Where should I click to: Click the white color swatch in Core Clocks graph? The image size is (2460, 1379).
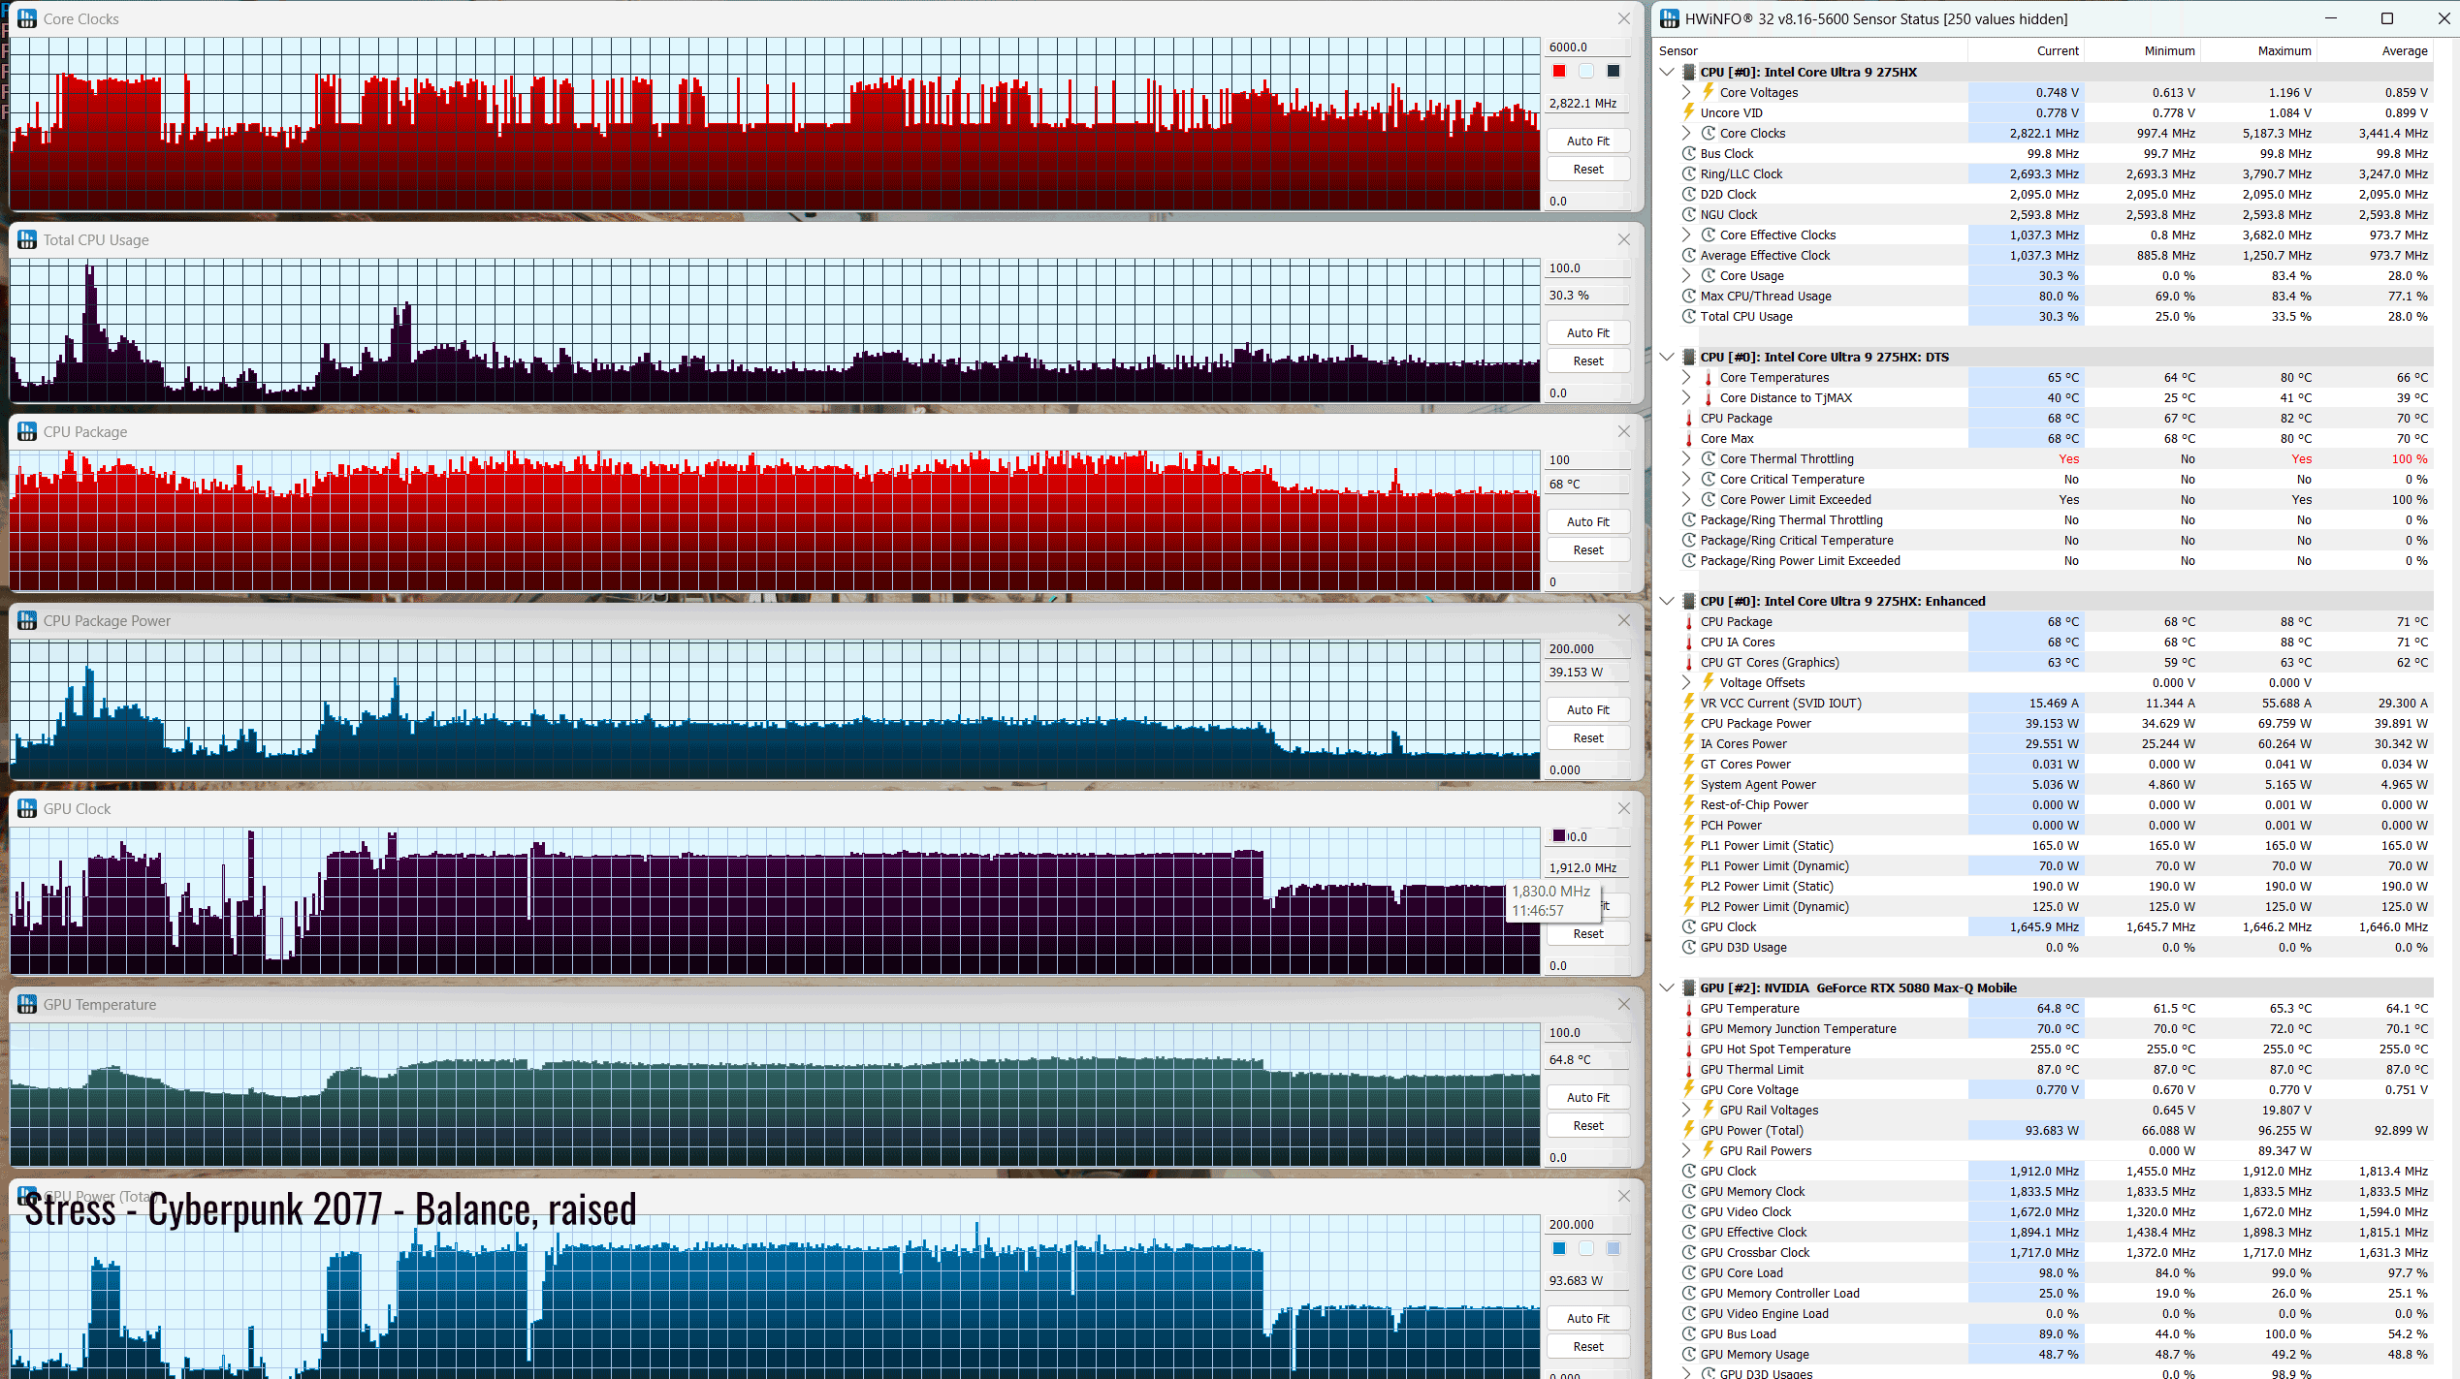[1586, 71]
